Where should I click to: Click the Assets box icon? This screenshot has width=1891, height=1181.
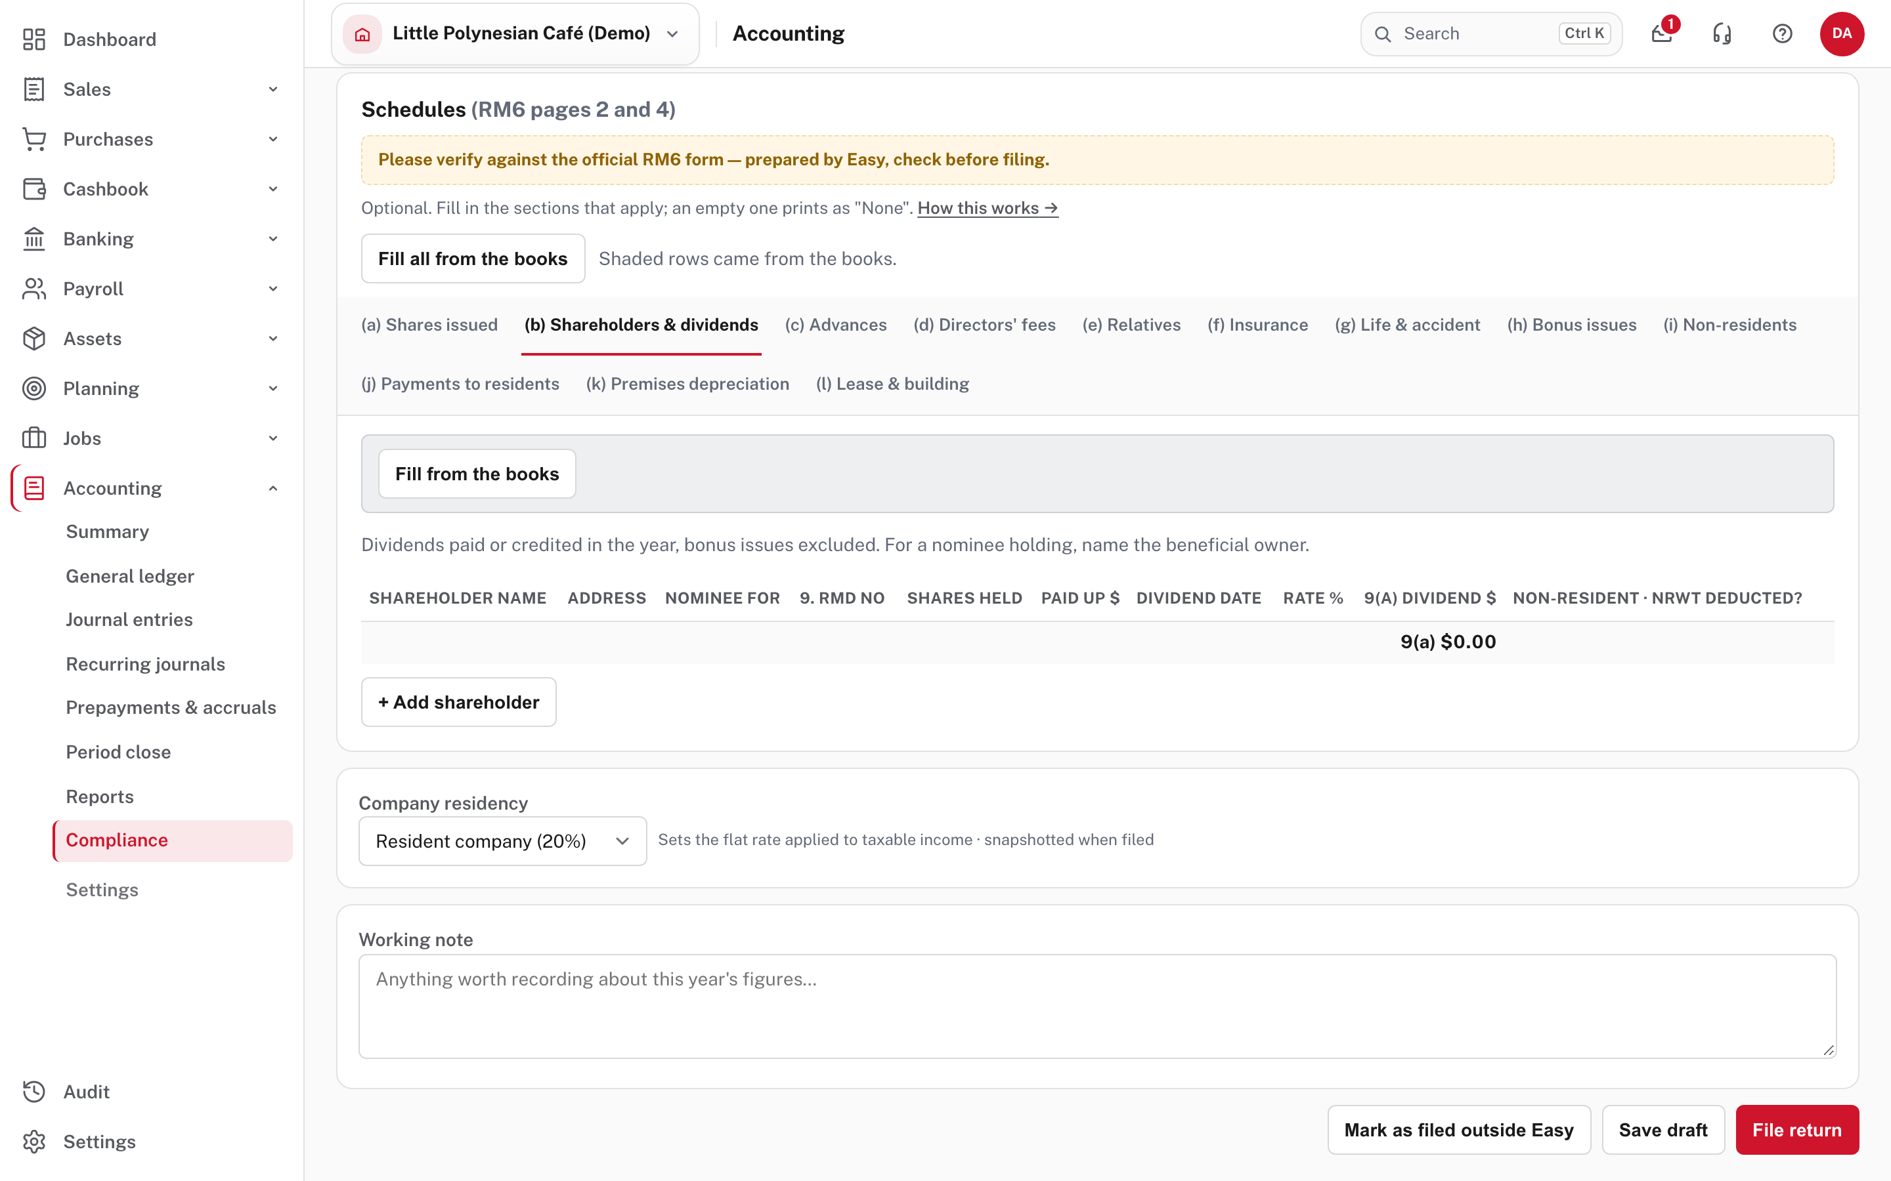(x=33, y=339)
